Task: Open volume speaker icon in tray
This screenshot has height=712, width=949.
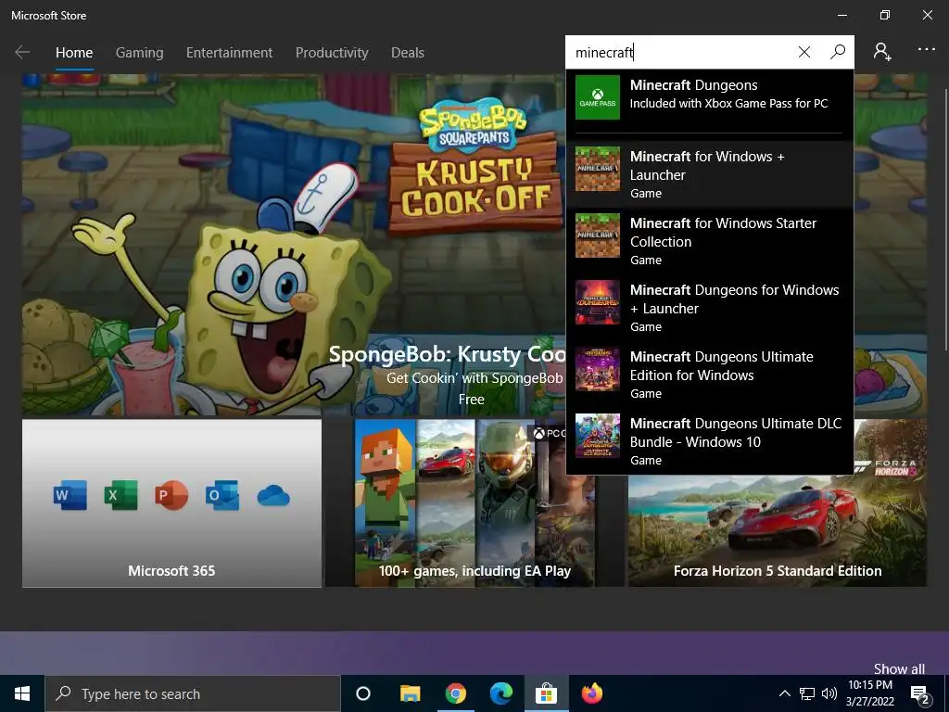Action: (x=829, y=693)
